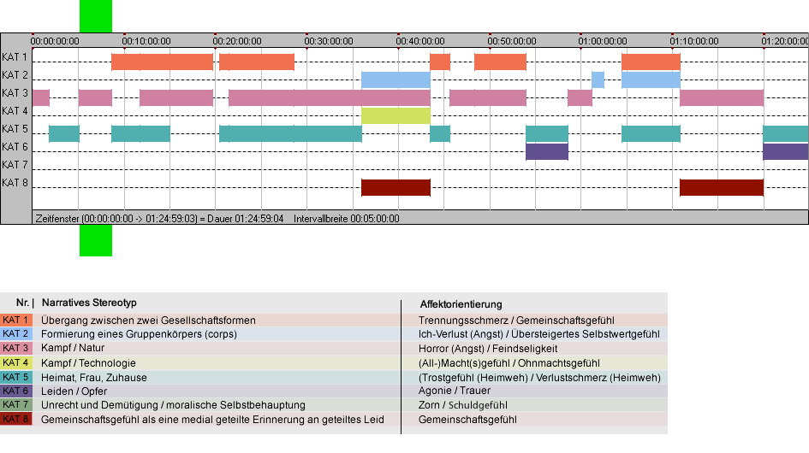Go to the 00:30:00:00 ruler label
Image resolution: width=809 pixels, height=453 pixels.
[x=329, y=41]
